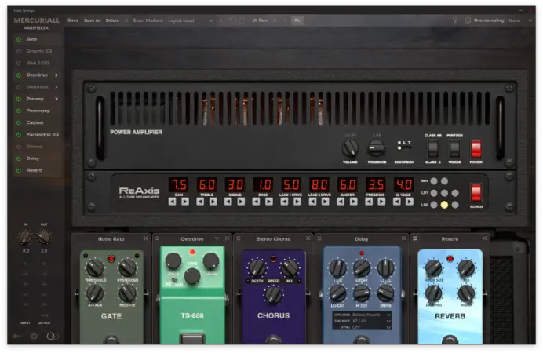Image resolution: width=543 pixels, height=353 pixels.
Task: Open the preset name dropdown
Action: 210,20
